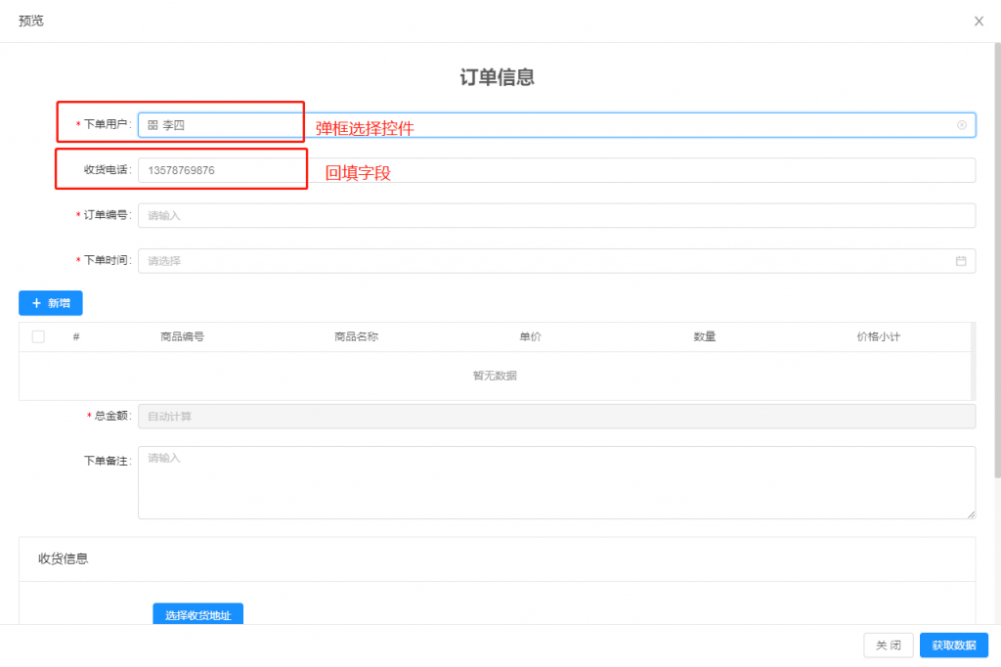The height and width of the screenshot is (667, 1001).
Task: Click the 商品名称 column header
Action: tap(356, 336)
